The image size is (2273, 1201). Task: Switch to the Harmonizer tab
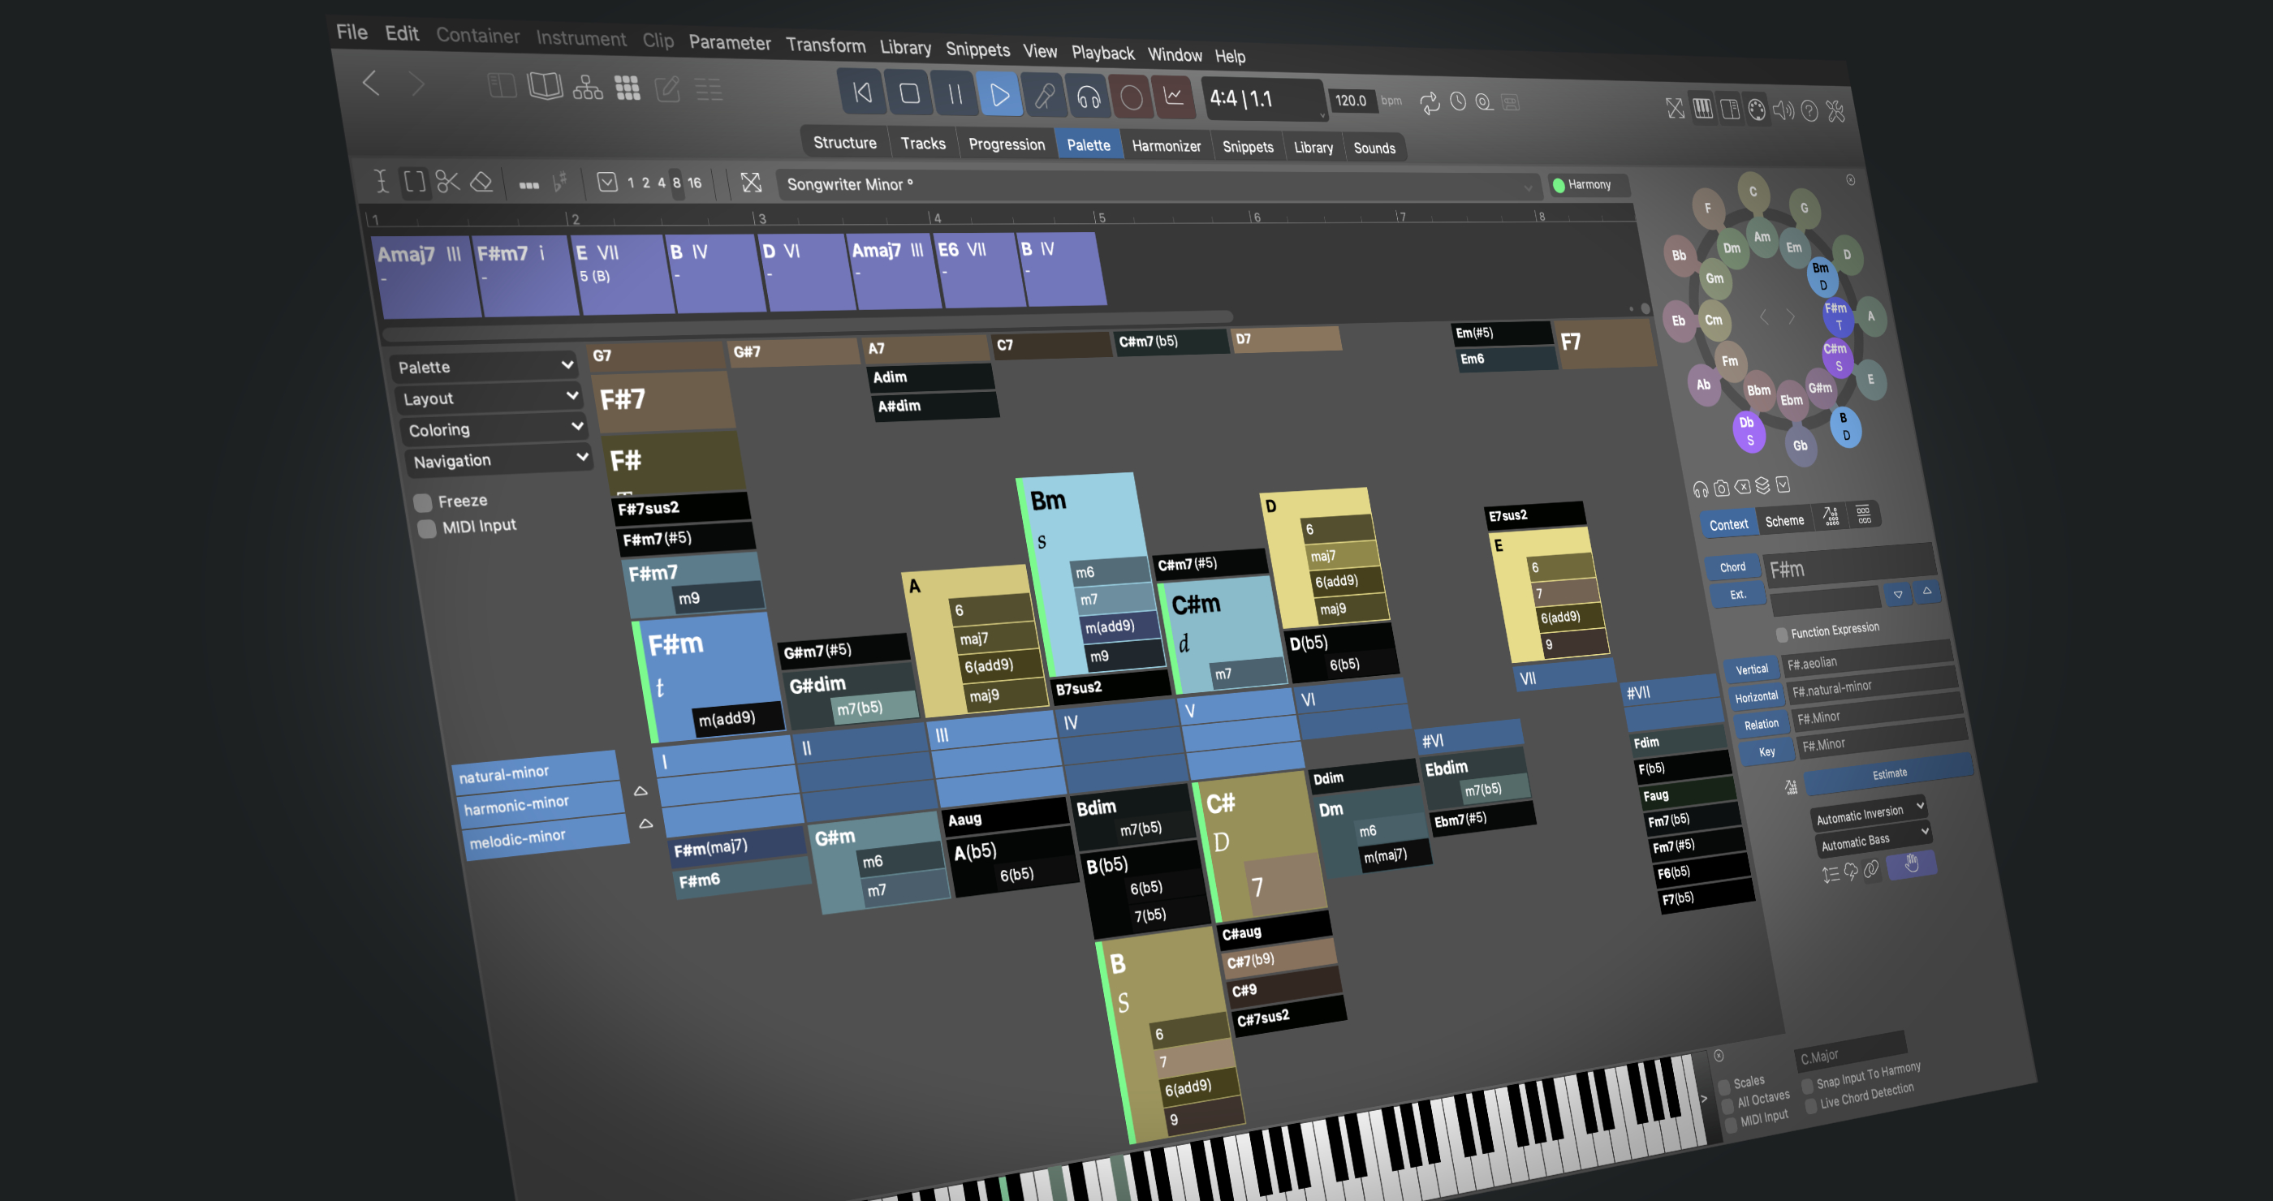pyautogui.click(x=1166, y=145)
